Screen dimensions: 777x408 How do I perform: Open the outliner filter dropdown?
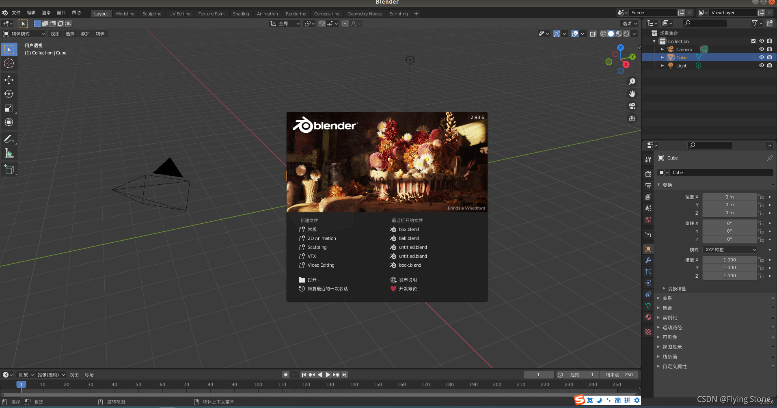(757, 23)
